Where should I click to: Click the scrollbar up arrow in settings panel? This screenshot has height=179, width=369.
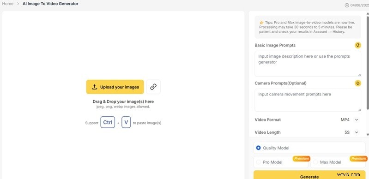(x=368, y=14)
